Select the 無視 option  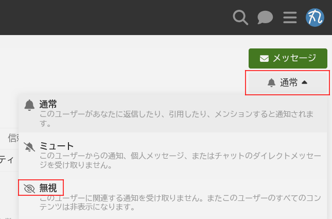[173, 197]
